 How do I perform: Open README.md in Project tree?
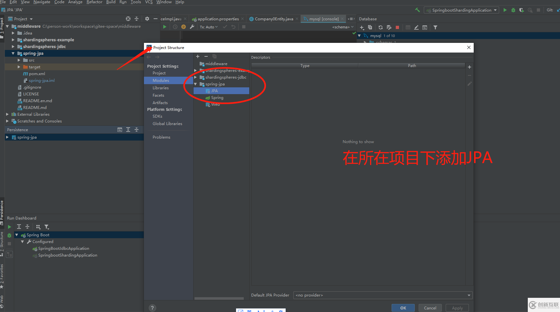point(35,108)
